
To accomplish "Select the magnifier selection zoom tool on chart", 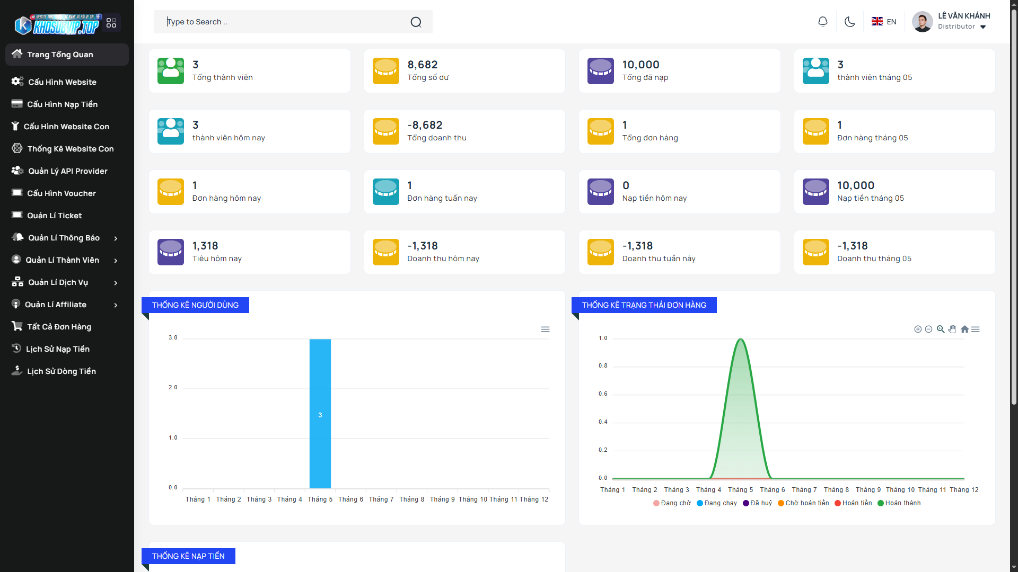I will point(941,329).
